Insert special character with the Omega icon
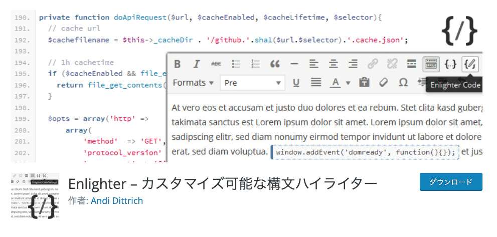The width and height of the screenshot is (497, 237). pyautogui.click(x=403, y=83)
